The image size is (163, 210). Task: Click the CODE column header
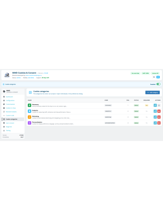click(x=106, y=100)
